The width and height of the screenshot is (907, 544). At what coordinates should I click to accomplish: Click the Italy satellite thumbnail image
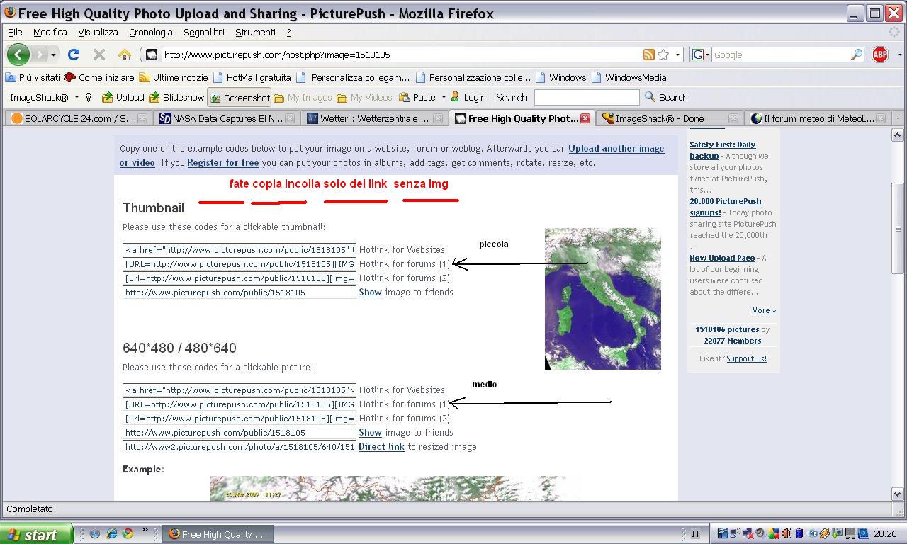pyautogui.click(x=602, y=298)
